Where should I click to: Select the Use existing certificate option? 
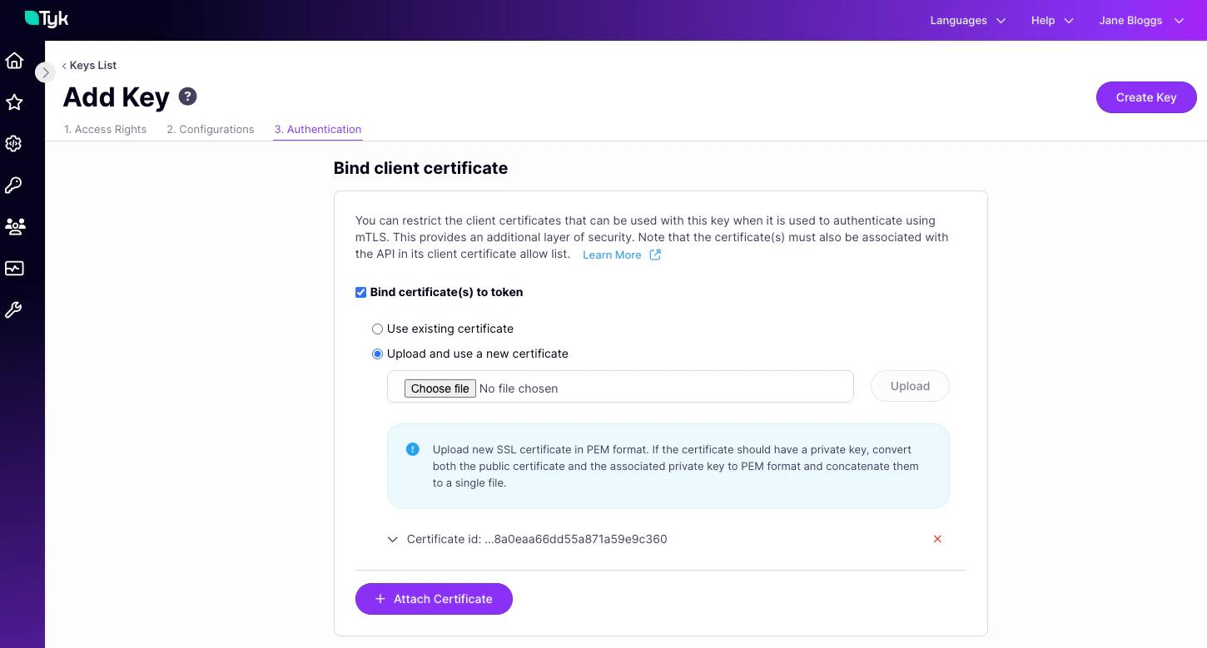pyautogui.click(x=377, y=329)
